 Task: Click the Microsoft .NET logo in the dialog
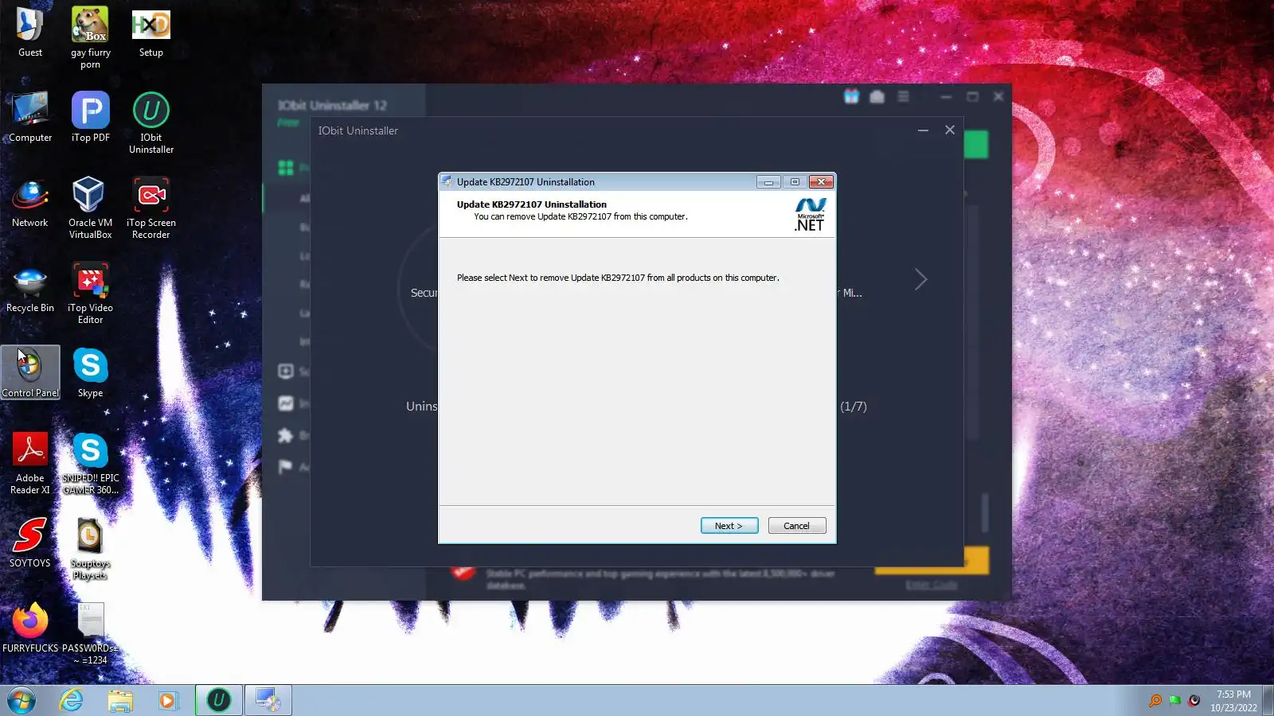(x=810, y=214)
